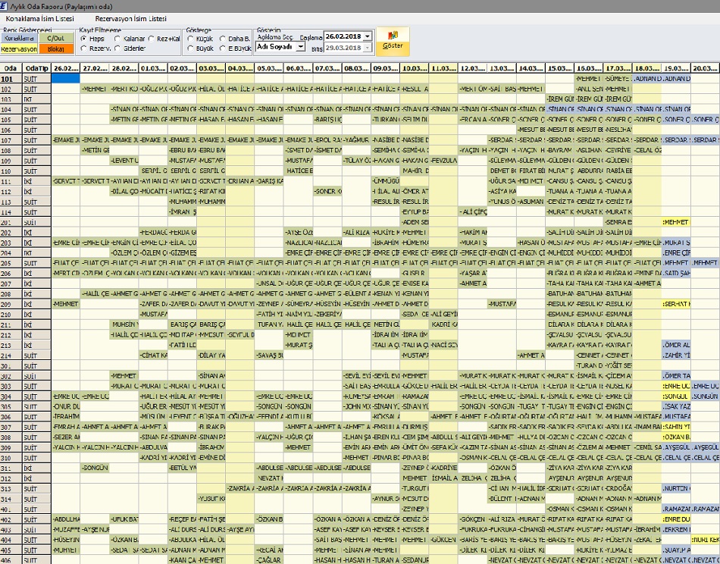Click yellow SERHAT reservation in room 209
The image size is (720, 564).
(x=676, y=304)
